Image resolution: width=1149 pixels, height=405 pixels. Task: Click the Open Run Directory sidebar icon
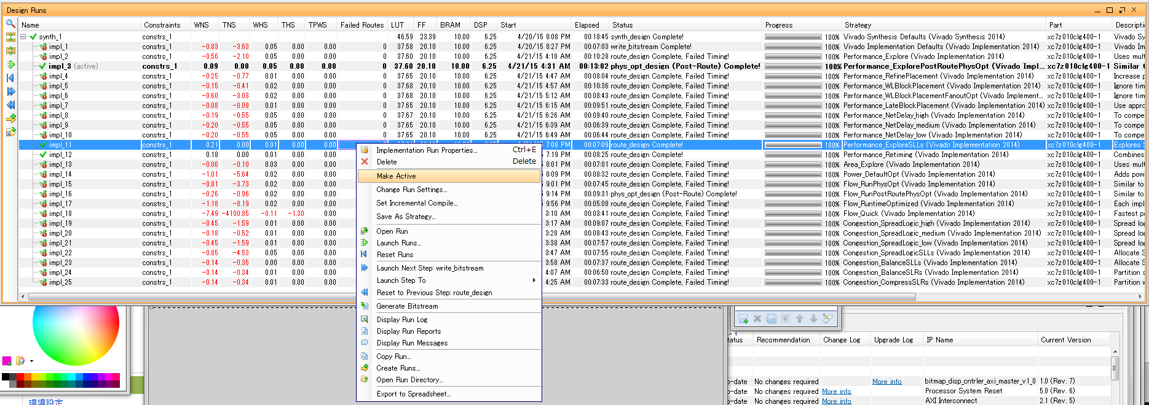click(x=10, y=132)
